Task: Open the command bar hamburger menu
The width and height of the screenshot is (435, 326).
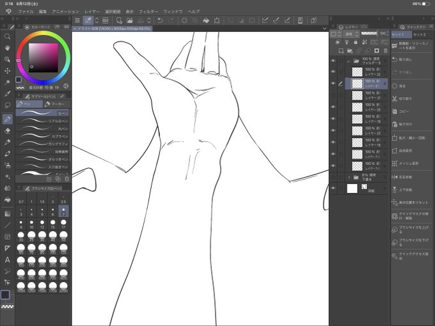Action: pos(77,20)
